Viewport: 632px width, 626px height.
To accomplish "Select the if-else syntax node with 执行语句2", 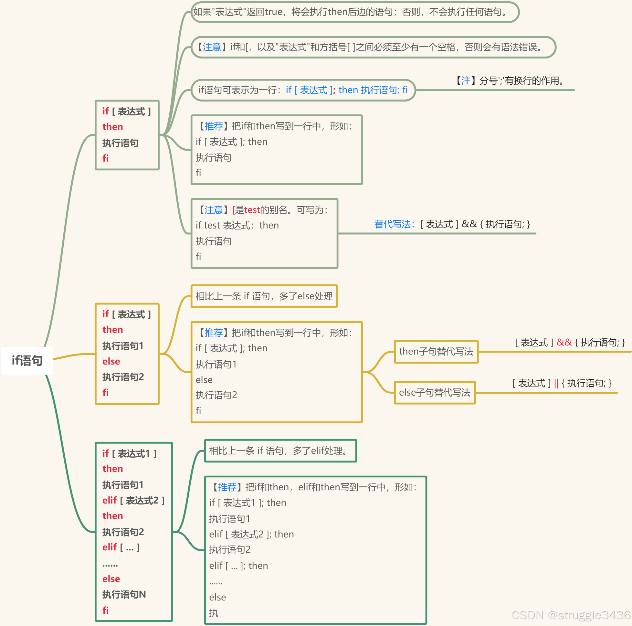I will point(127,354).
